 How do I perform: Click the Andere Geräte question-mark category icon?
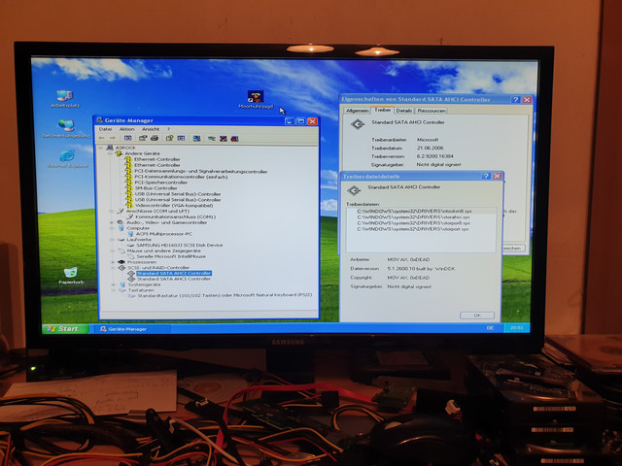119,153
